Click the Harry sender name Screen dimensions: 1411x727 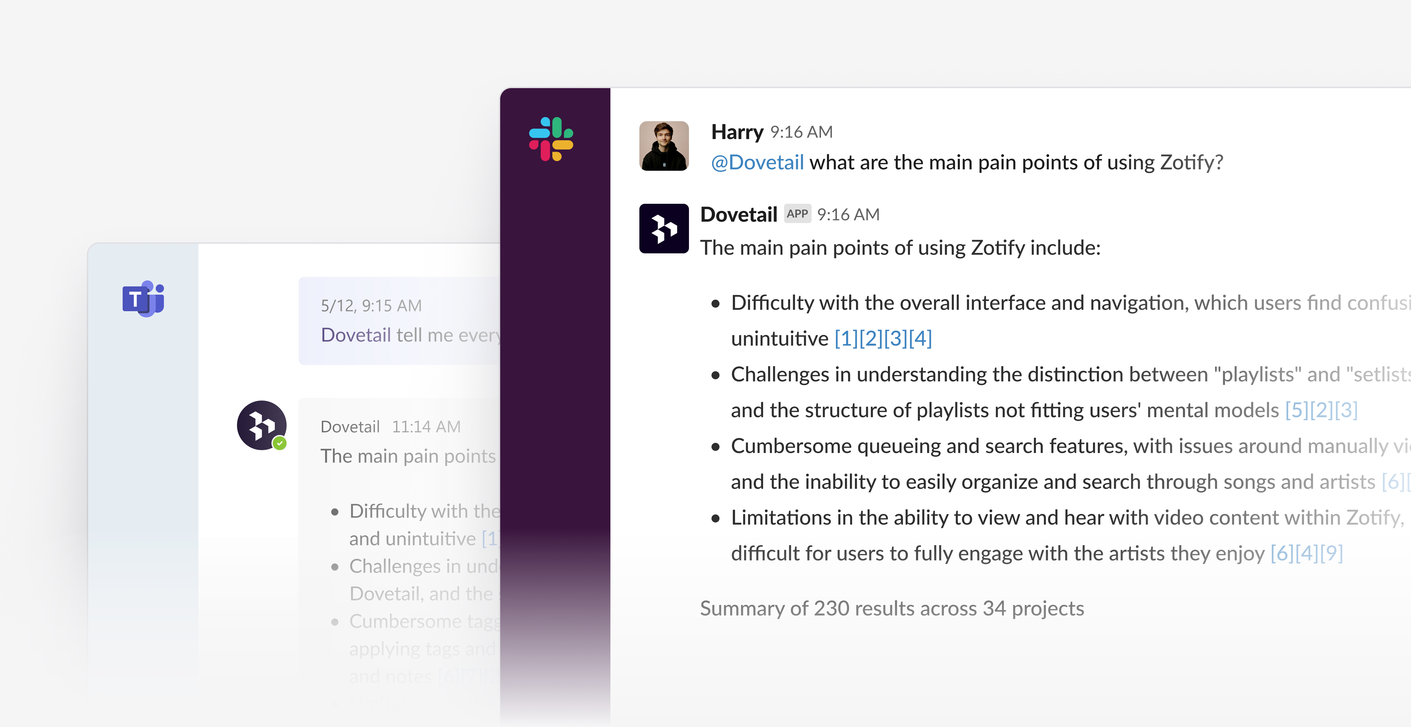click(737, 132)
